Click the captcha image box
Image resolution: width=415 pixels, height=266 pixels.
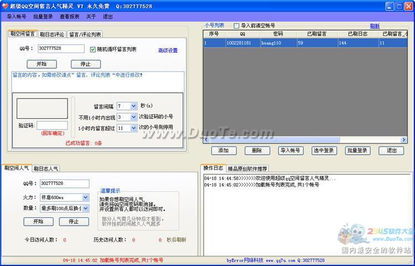pyautogui.click(x=42, y=108)
